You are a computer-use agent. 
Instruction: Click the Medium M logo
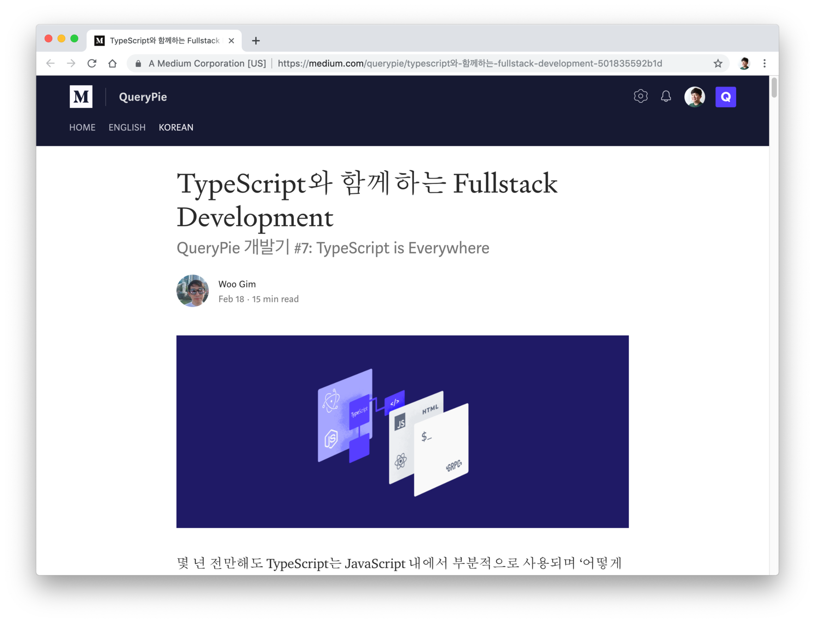(x=81, y=96)
